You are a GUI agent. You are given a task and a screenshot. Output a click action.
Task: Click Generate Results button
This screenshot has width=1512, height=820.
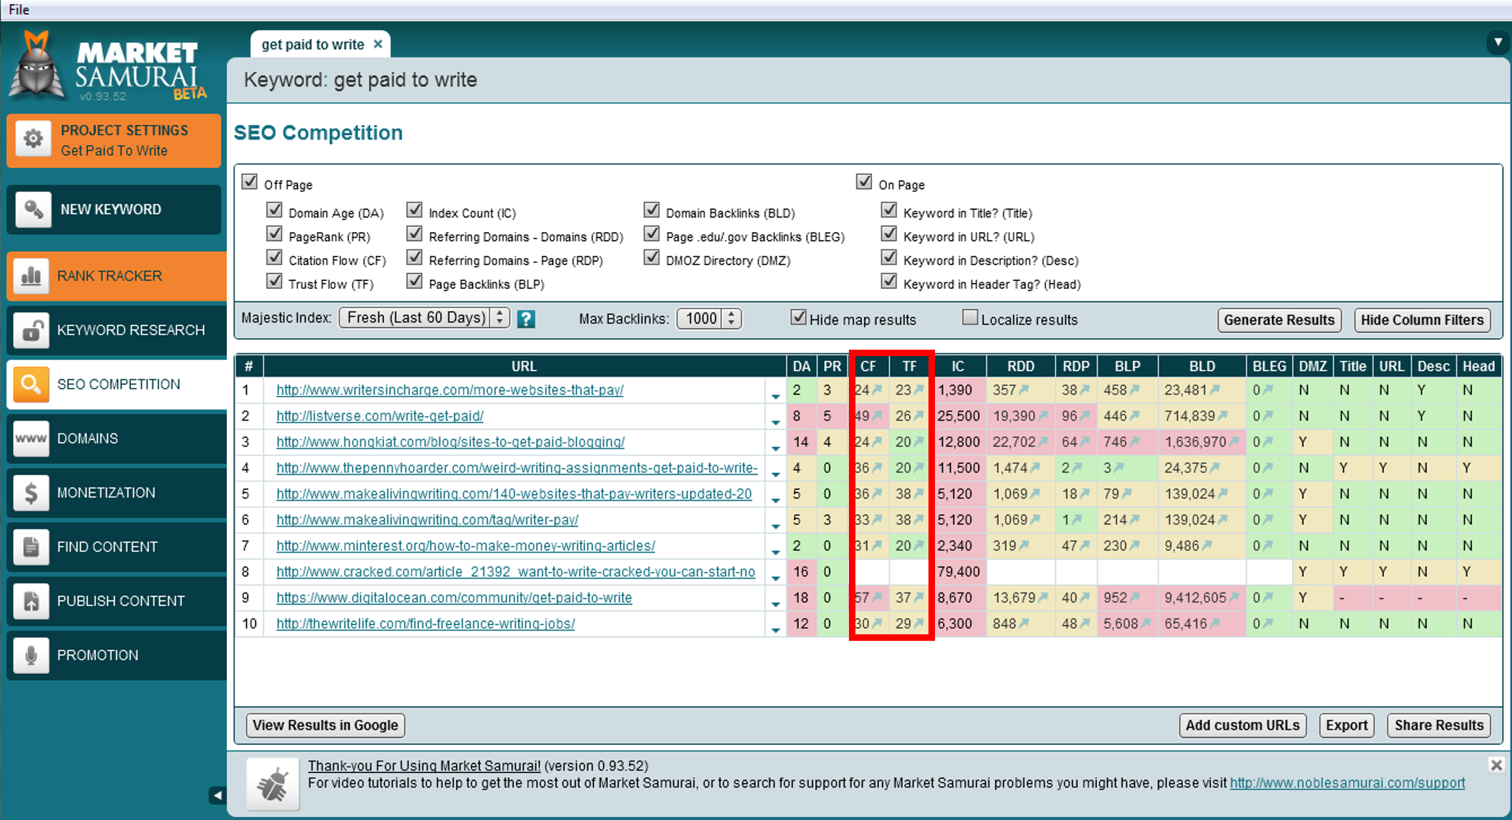[1279, 320]
